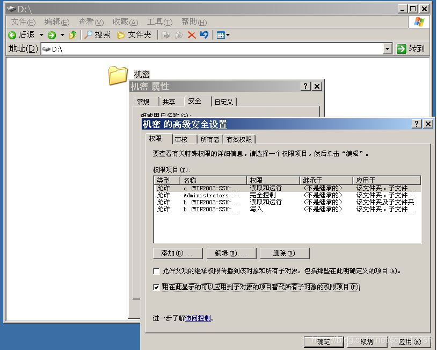Select permission row for user a 读取和运行
This screenshot has width=437, height=350.
pyautogui.click(x=287, y=188)
